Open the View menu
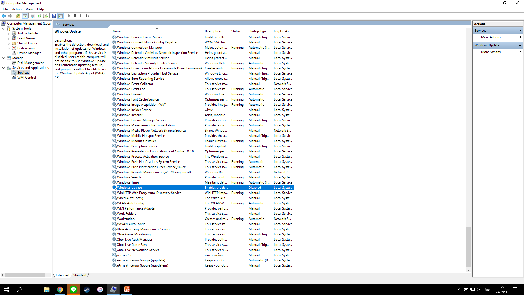This screenshot has width=524, height=295. [29, 9]
